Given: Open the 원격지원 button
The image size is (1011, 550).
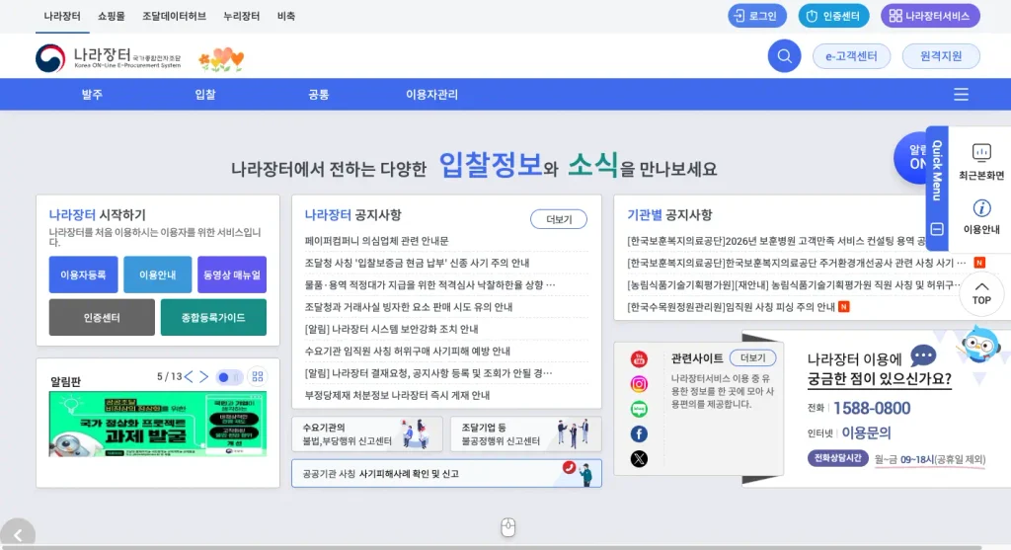Looking at the screenshot, I should click(941, 56).
